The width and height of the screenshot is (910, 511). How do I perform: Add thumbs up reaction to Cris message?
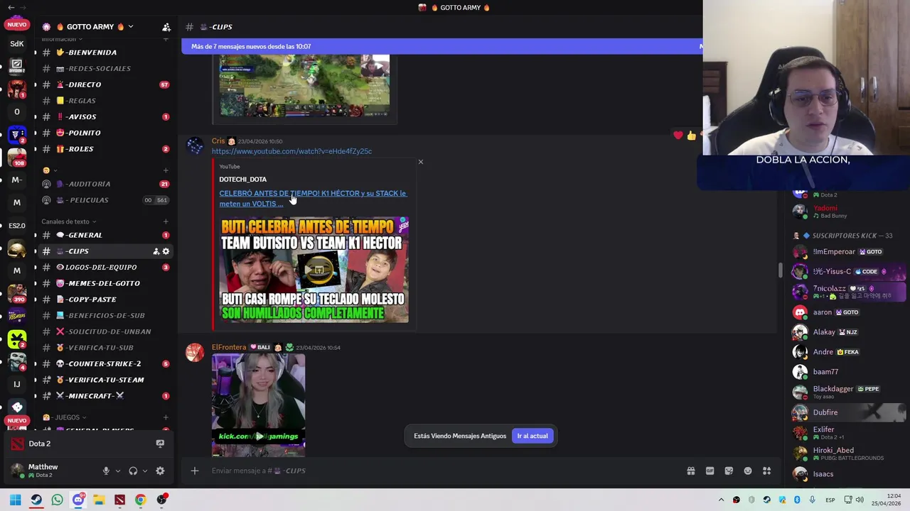tap(691, 135)
